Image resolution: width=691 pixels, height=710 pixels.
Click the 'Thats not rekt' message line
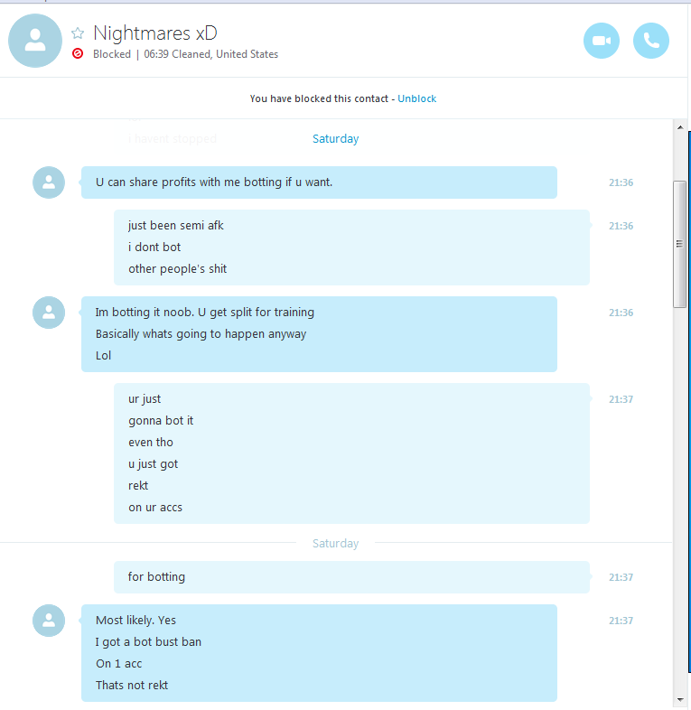[132, 685]
